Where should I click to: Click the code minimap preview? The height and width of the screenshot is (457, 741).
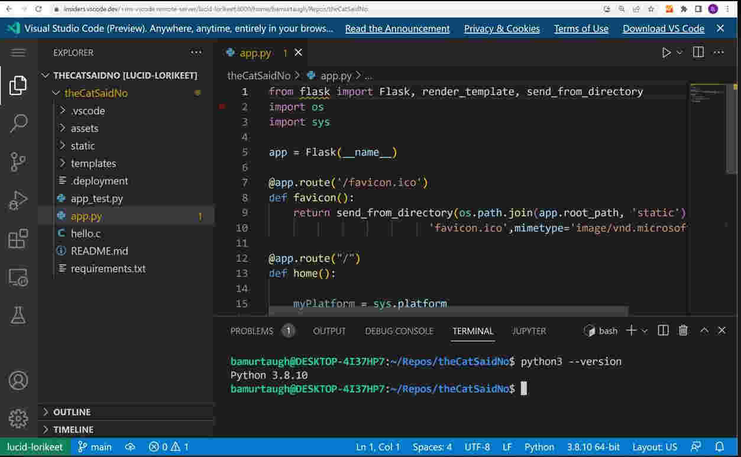pyautogui.click(x=707, y=93)
